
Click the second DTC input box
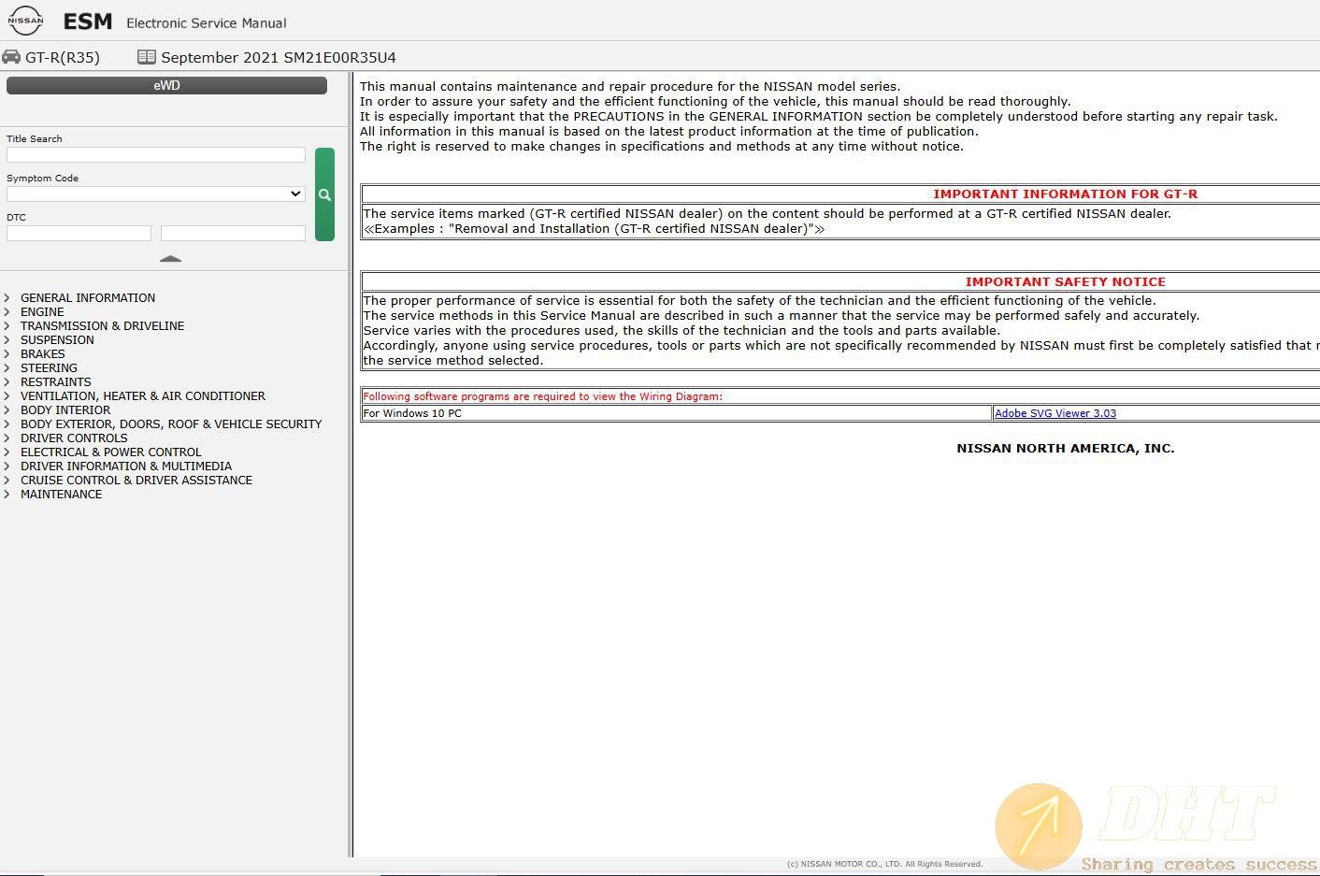(x=233, y=233)
